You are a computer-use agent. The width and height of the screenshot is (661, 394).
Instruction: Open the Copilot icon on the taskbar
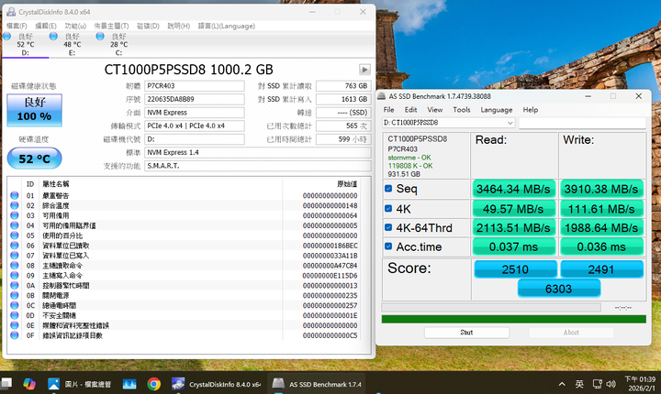(29, 384)
